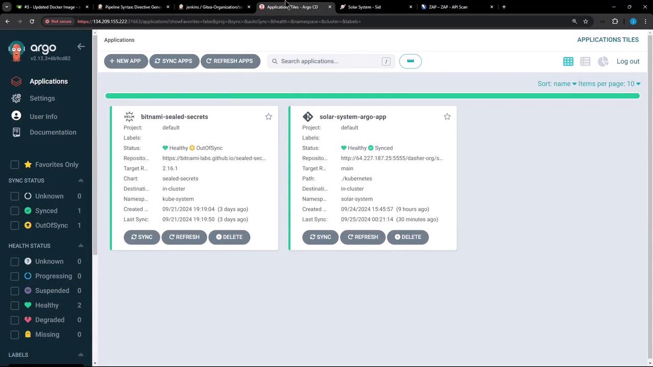Switch to the list view
The width and height of the screenshot is (653, 367).
coord(585,61)
